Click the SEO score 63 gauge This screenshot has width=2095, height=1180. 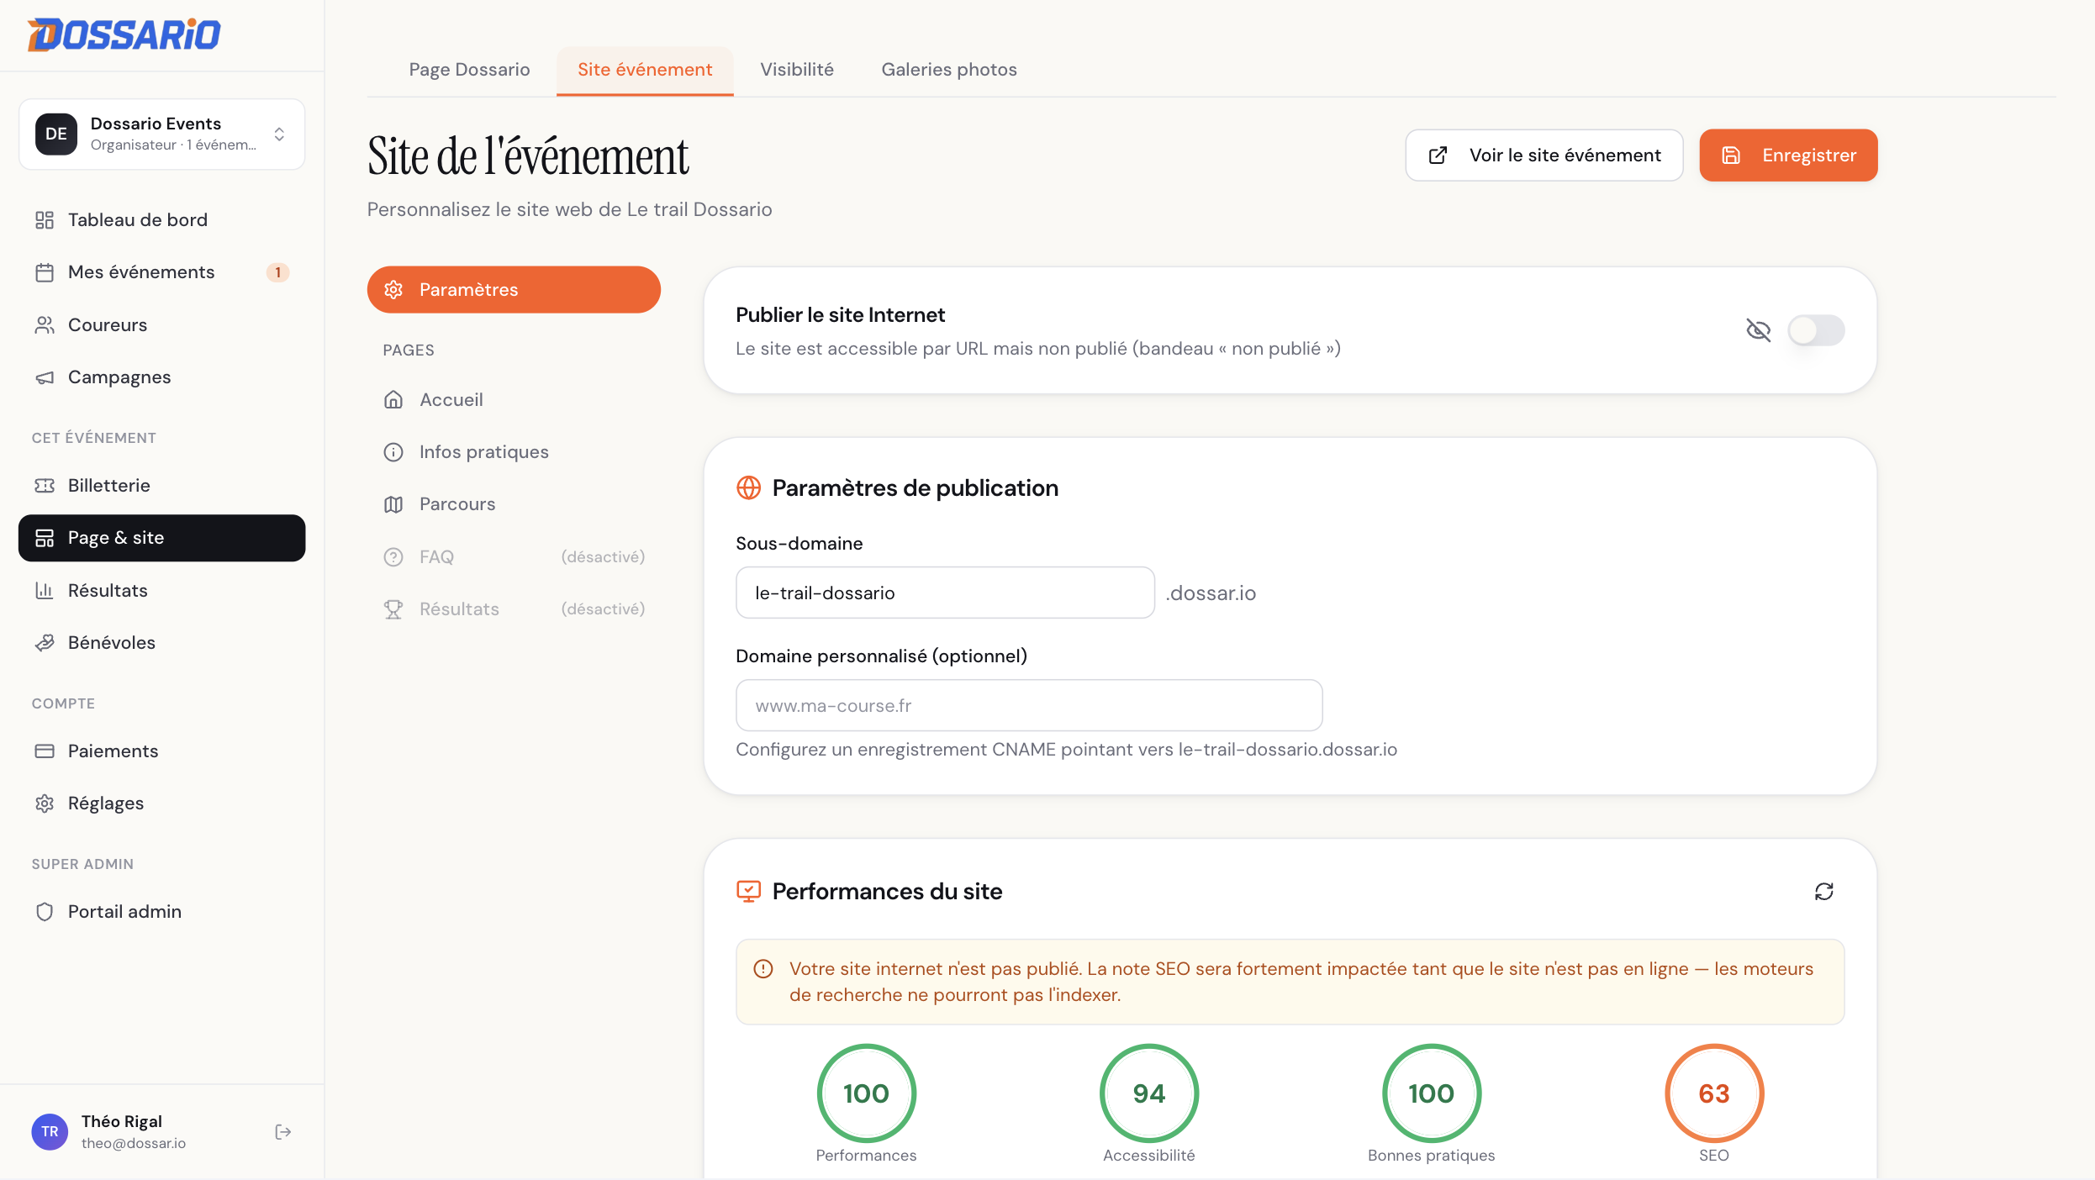[1713, 1093]
